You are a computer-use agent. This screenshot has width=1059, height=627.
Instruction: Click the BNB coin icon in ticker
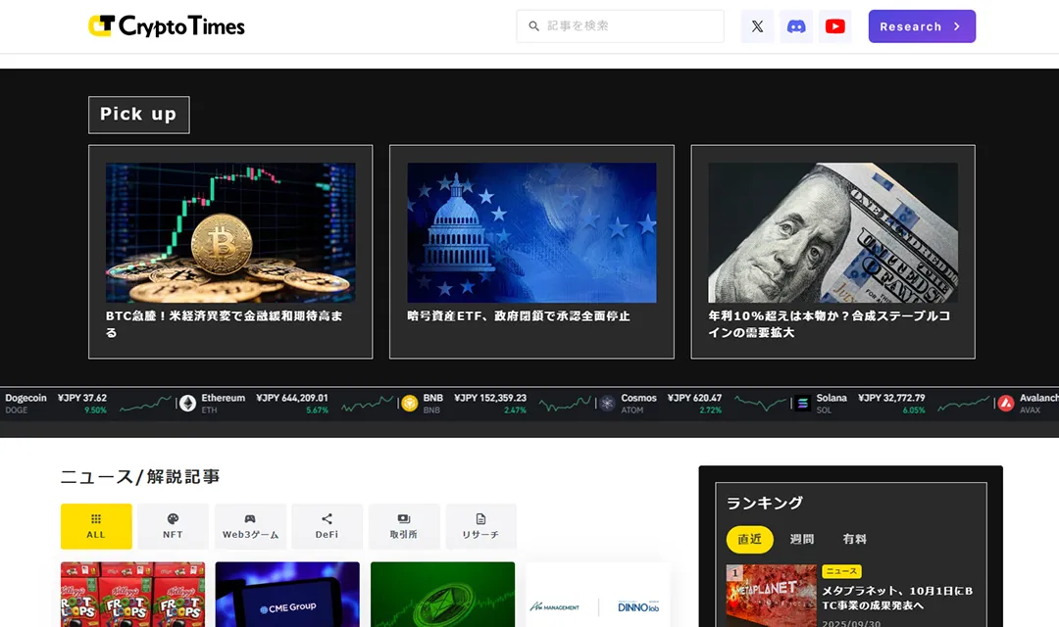click(x=410, y=404)
